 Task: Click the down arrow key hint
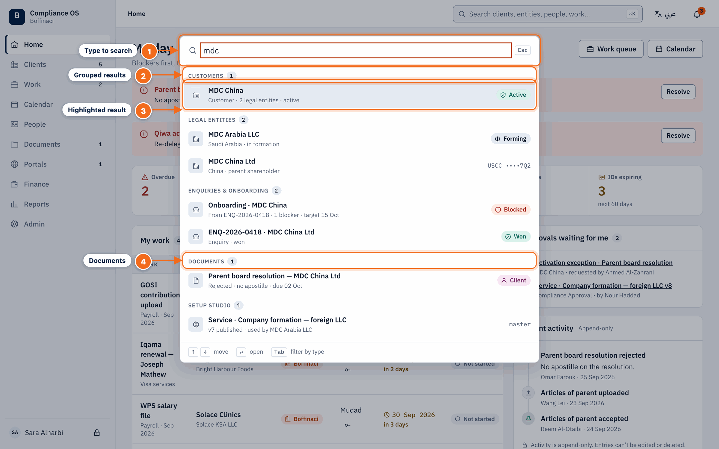(205, 352)
